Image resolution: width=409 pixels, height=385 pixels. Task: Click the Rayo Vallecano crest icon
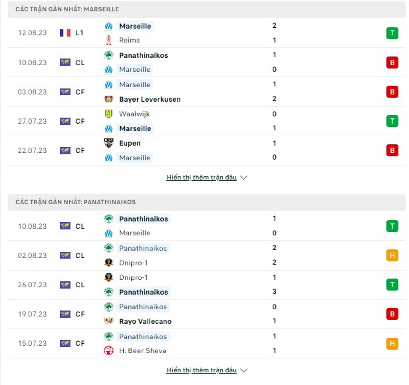[108, 321]
